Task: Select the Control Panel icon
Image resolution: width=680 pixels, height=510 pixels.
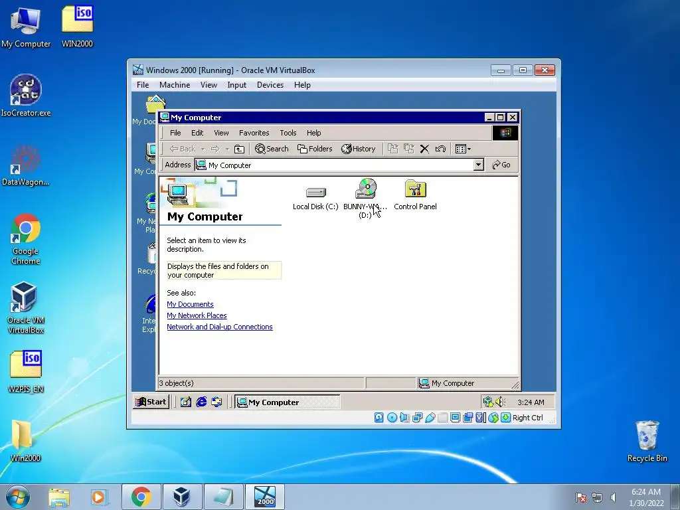Action: [x=415, y=195]
